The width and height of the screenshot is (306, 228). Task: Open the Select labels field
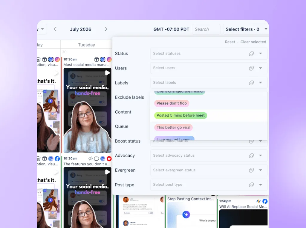click(x=209, y=83)
